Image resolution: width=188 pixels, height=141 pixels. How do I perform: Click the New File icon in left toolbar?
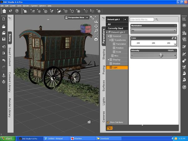4,19
